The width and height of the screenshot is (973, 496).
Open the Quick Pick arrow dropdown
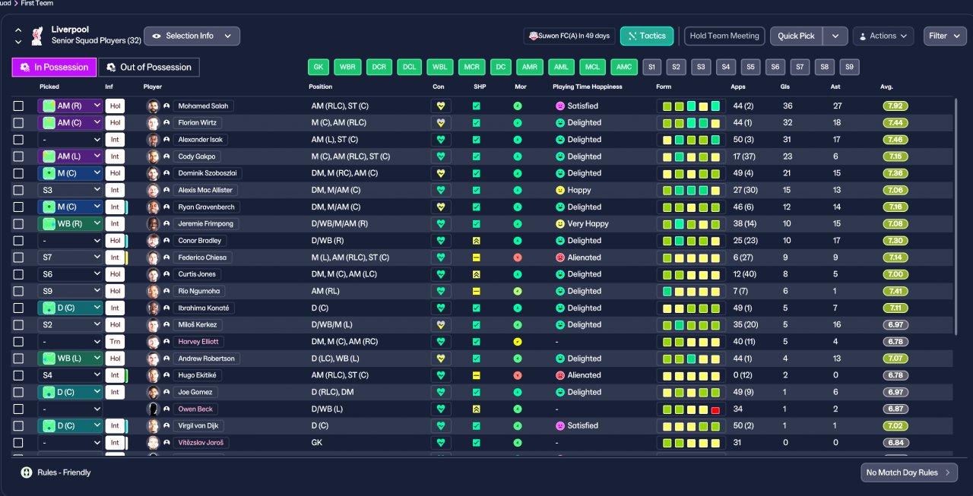tap(835, 36)
